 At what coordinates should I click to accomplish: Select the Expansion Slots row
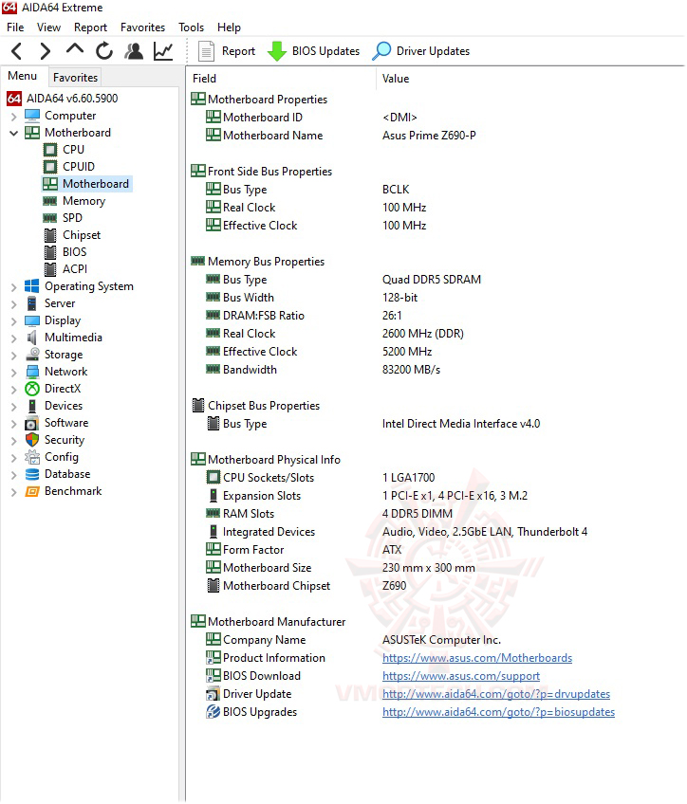[436, 496]
